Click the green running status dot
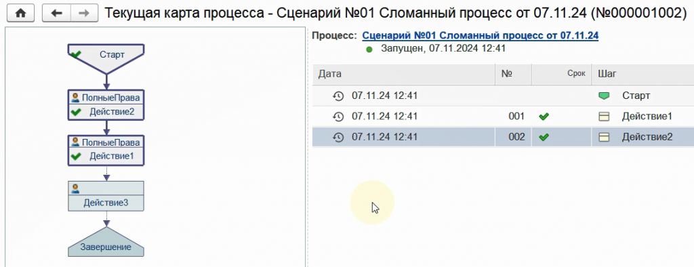The width and height of the screenshot is (694, 267). coord(369,49)
